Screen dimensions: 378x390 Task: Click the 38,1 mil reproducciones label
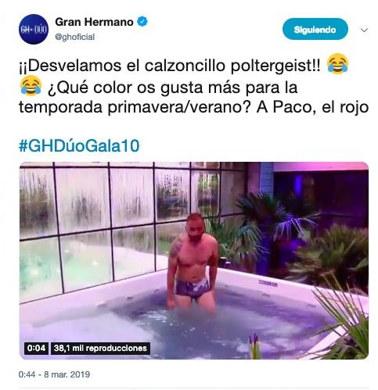pyautogui.click(x=100, y=348)
